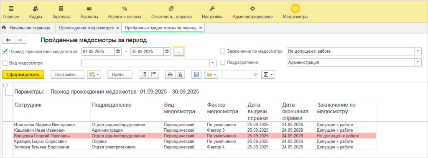This screenshot has width=428, height=158.
Task: Select the Вид медосмотра column header
Action: click(x=184, y=111)
